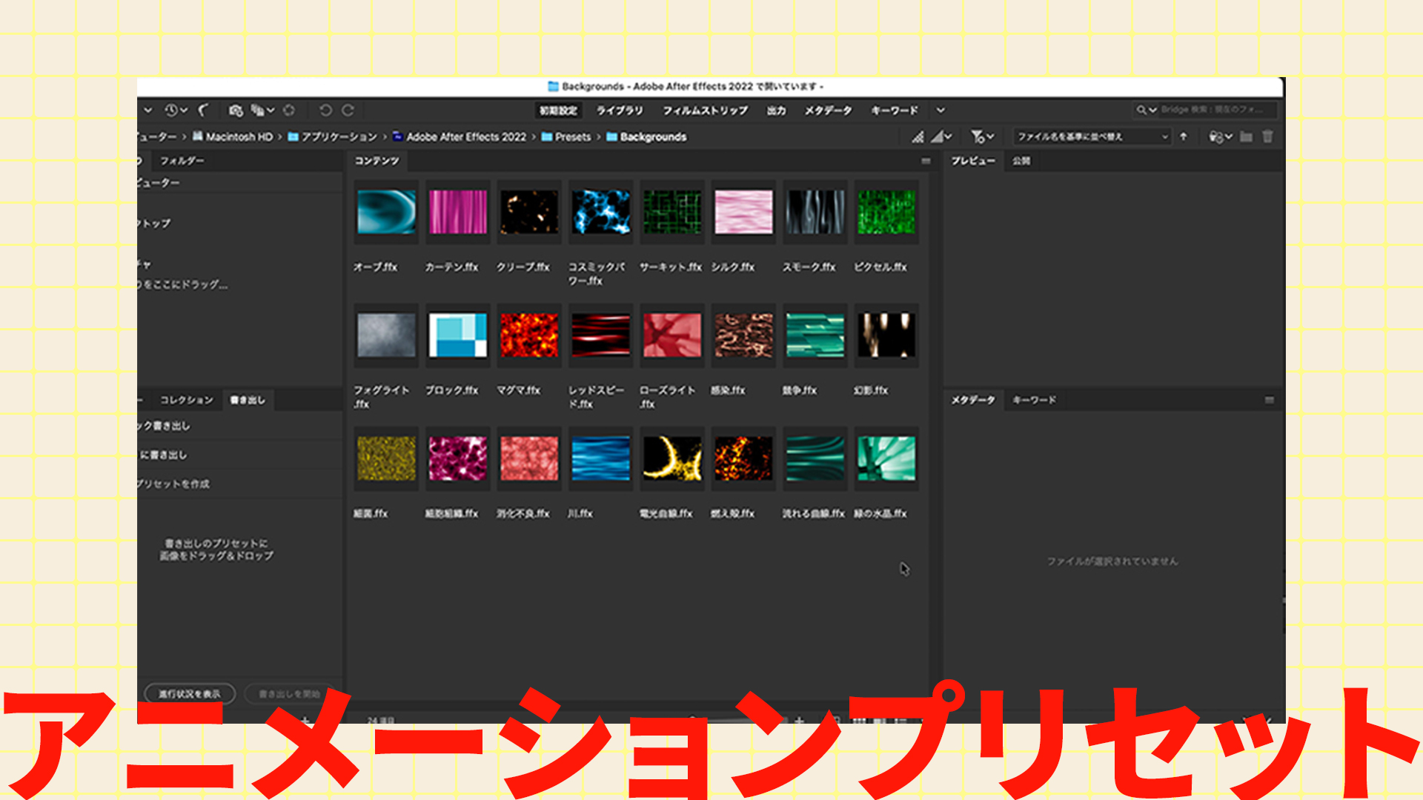
Task: Click the rotate counterclockwise icon
Action: click(x=326, y=110)
